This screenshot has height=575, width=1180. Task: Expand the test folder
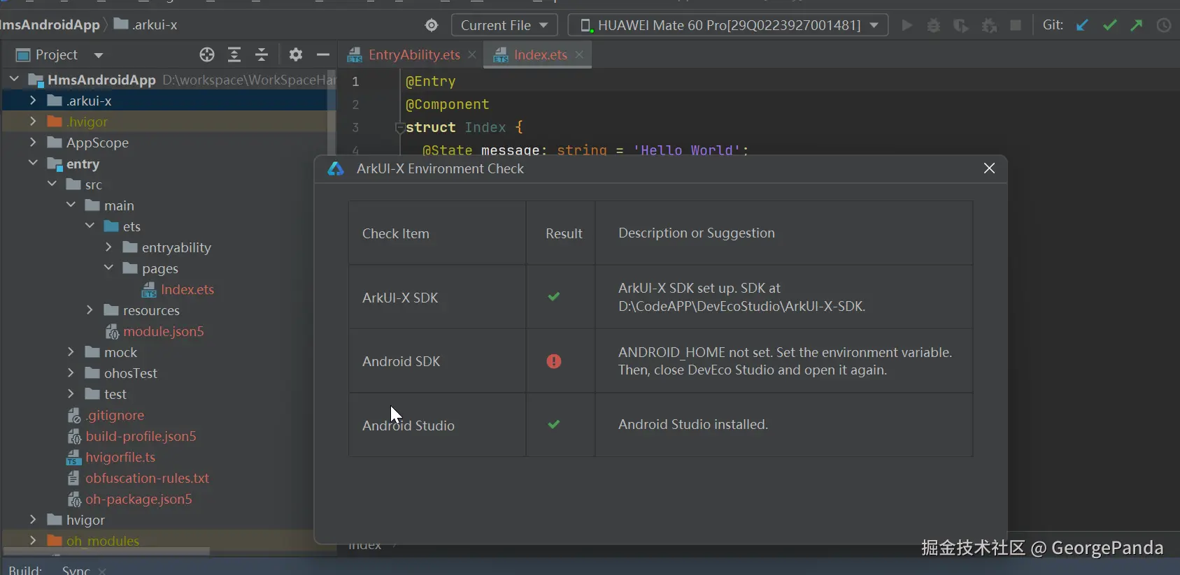click(x=71, y=394)
